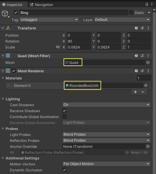
Task: Open the Layer dropdown showing Default
Action: tap(122, 20)
